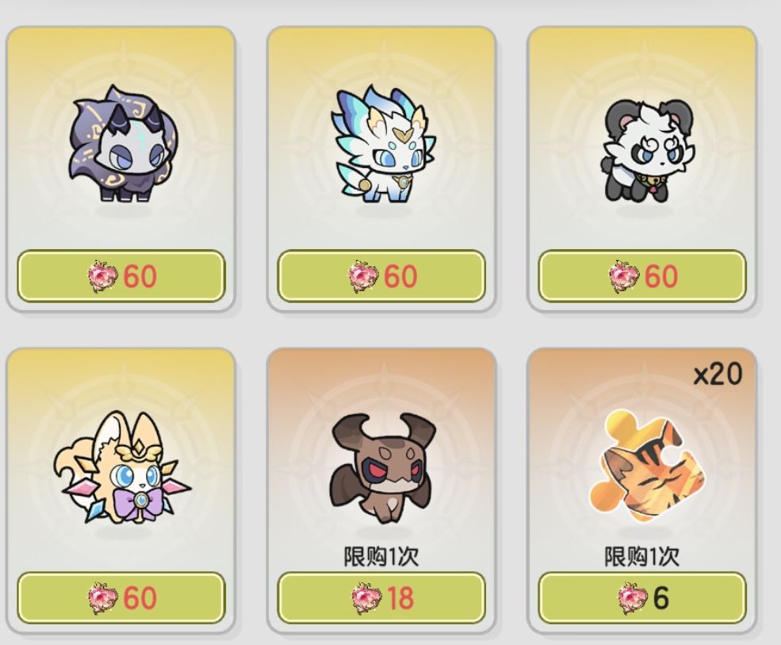
Task: Buy the horned demon pet for 18
Action: pyautogui.click(x=381, y=597)
